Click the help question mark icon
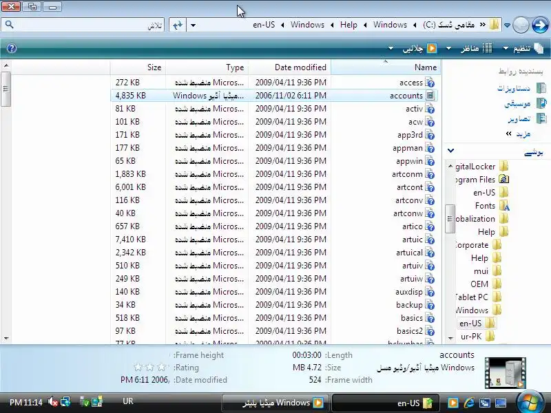 click(12, 48)
